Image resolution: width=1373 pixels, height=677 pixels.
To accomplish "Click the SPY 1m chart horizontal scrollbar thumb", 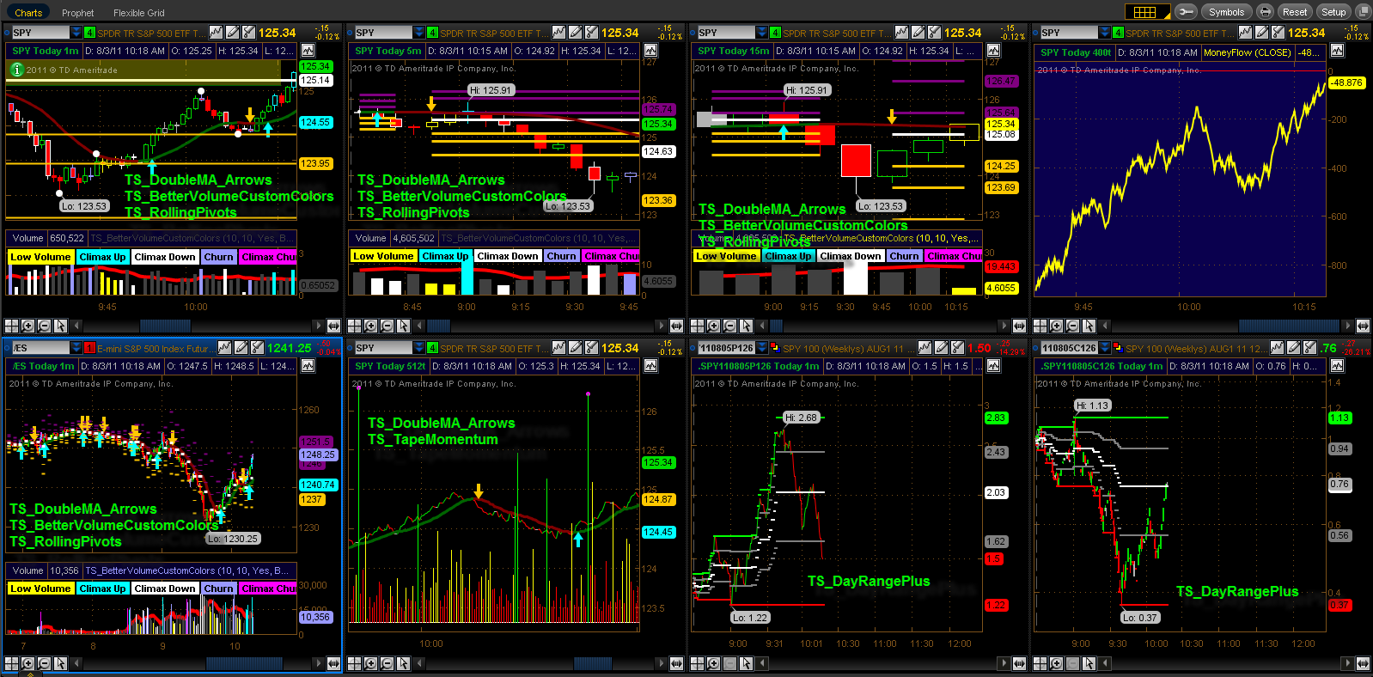I will 165,326.
